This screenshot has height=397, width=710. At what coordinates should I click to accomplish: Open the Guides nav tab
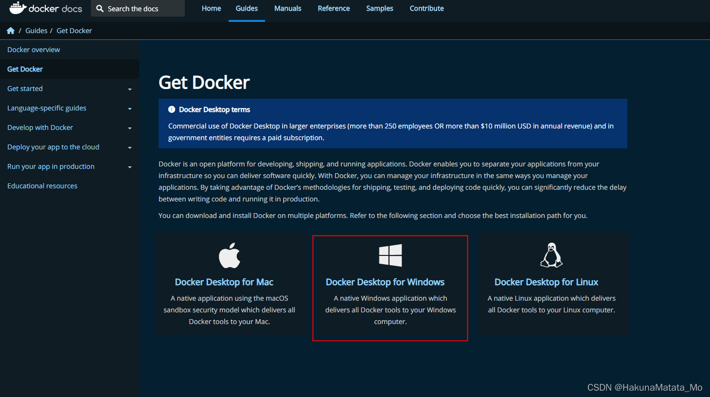point(247,8)
